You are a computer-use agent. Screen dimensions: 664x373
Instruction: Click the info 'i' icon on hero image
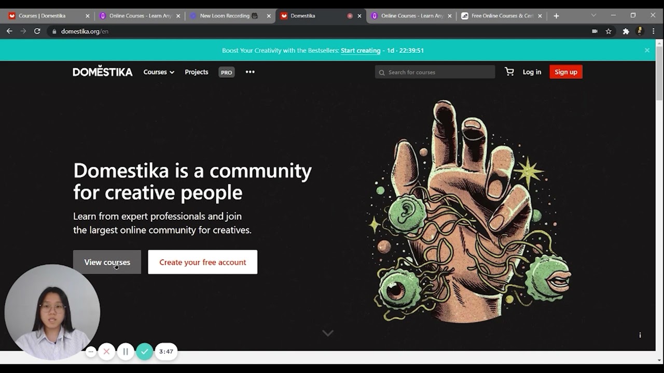[640, 335]
